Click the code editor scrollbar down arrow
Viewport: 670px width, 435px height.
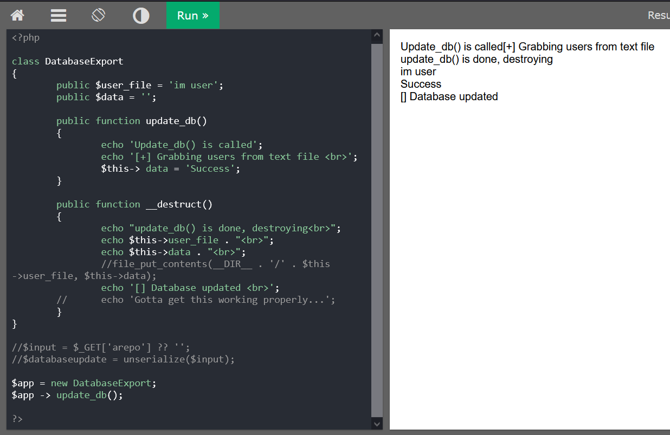point(377,423)
